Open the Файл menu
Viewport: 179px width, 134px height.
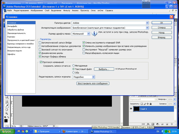tap(10, 11)
